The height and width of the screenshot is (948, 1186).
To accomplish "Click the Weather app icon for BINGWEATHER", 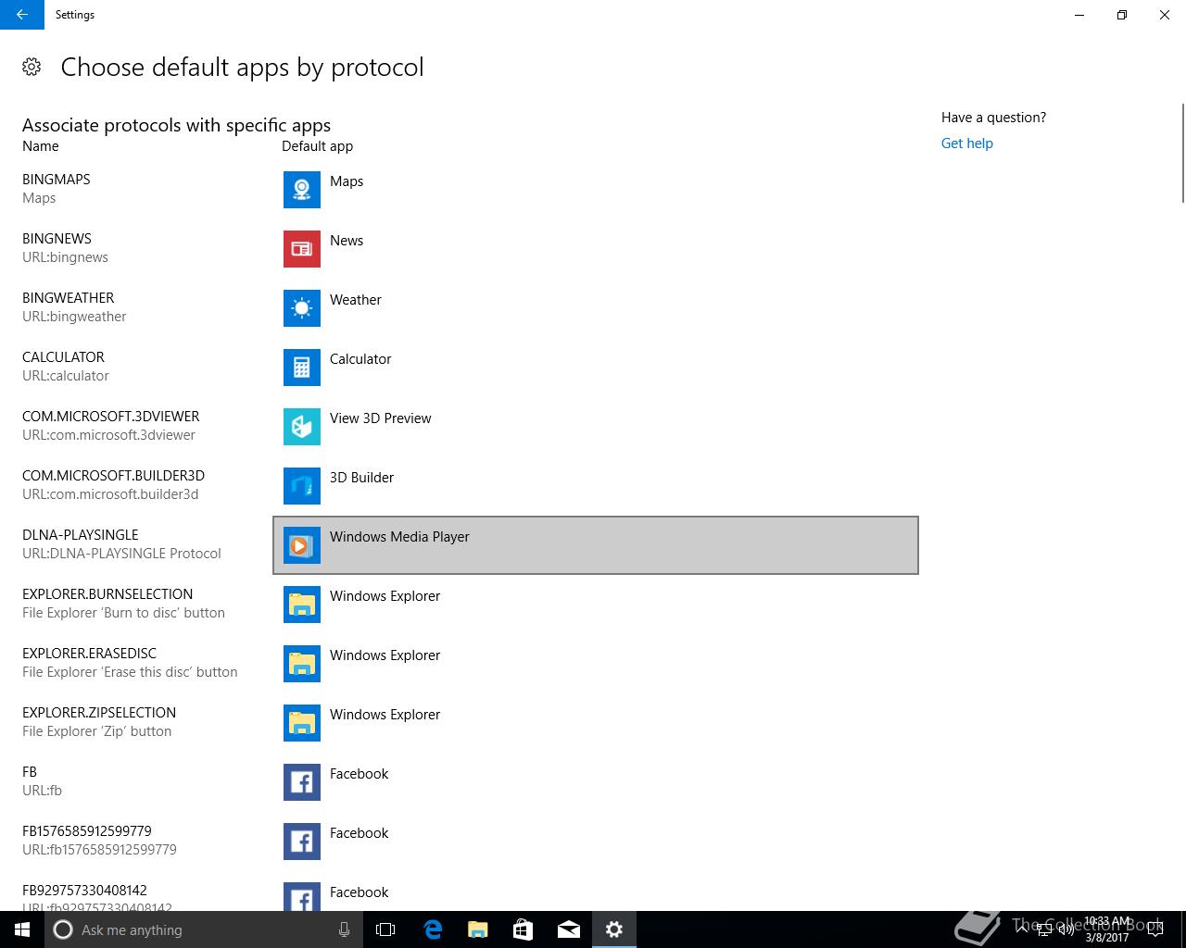I will point(302,308).
